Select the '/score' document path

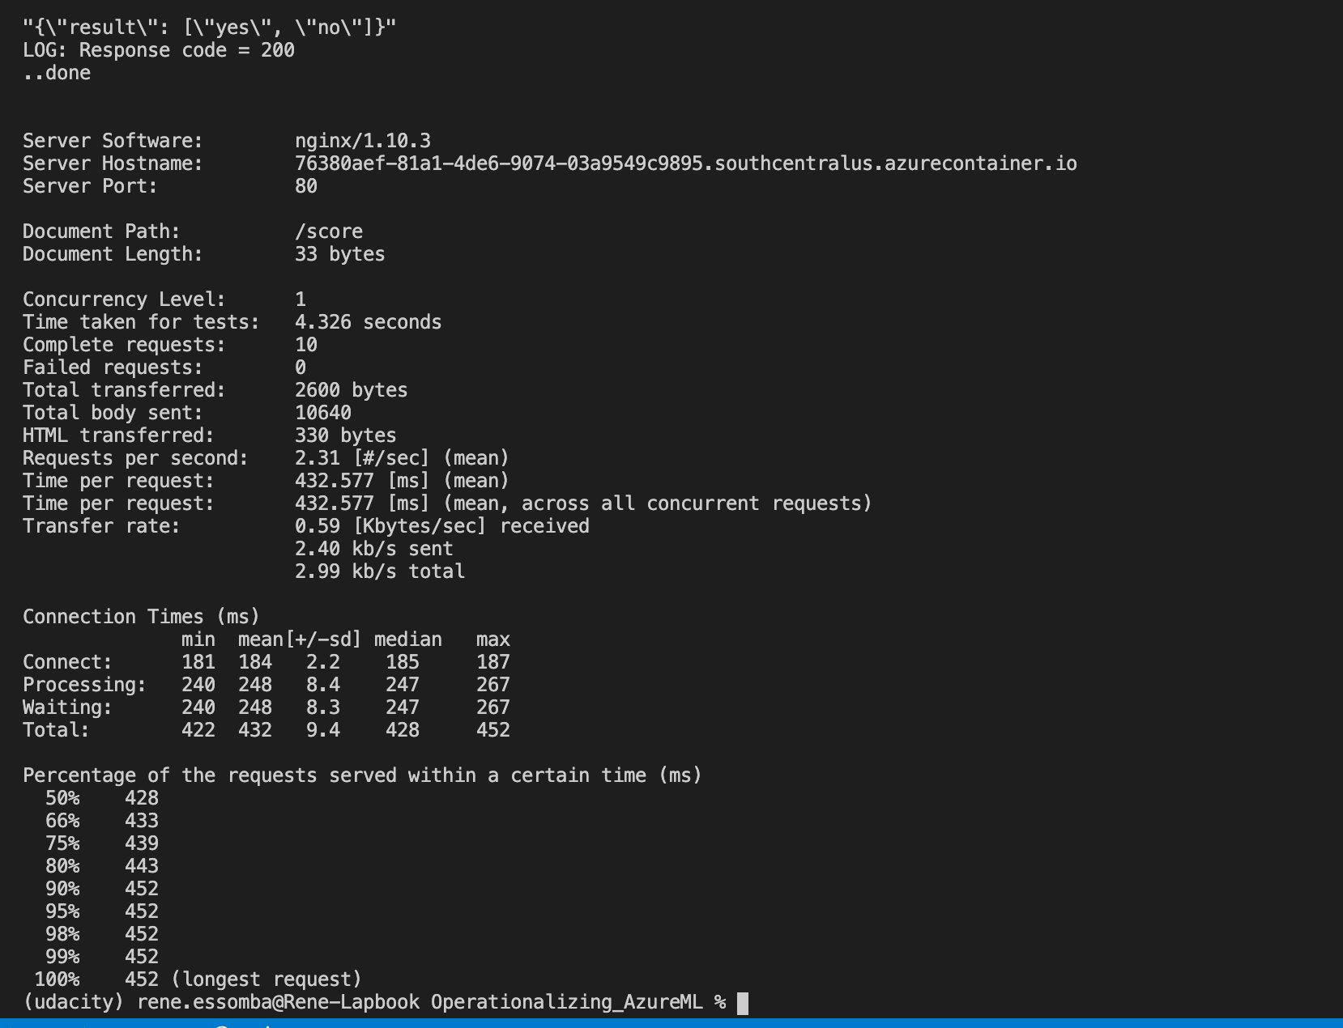[x=329, y=232]
